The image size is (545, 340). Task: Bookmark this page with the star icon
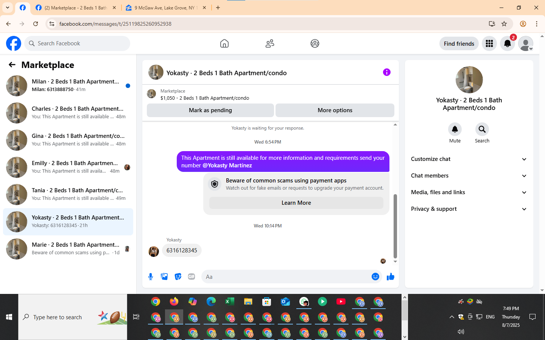504,24
